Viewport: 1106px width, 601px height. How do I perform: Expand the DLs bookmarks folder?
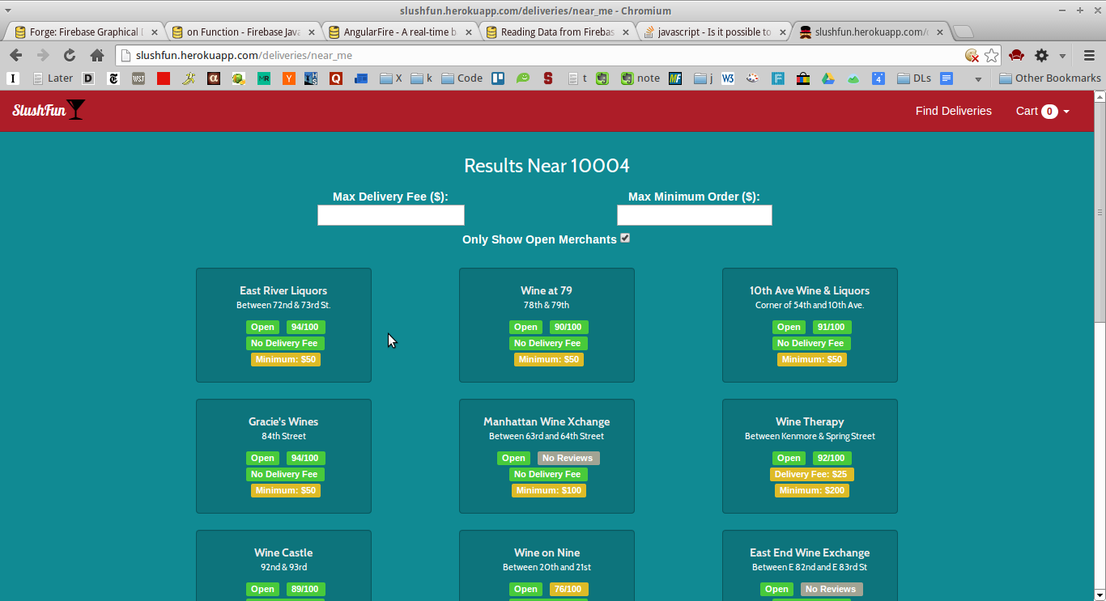coord(915,78)
